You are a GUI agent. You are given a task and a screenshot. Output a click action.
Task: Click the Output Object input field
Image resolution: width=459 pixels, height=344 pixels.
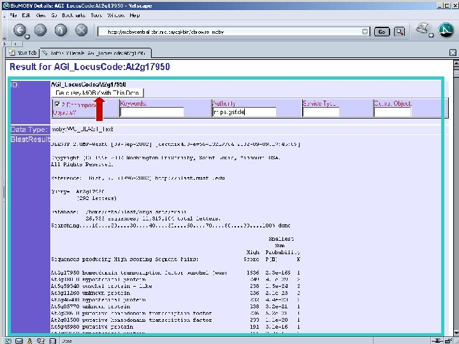(x=393, y=111)
